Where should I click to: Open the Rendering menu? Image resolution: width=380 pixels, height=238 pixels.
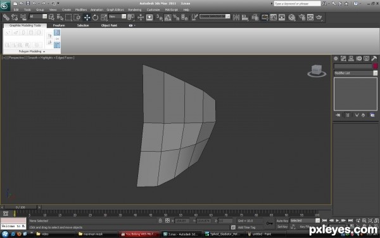click(135, 10)
